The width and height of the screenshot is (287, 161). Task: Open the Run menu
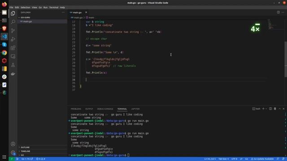45,8
